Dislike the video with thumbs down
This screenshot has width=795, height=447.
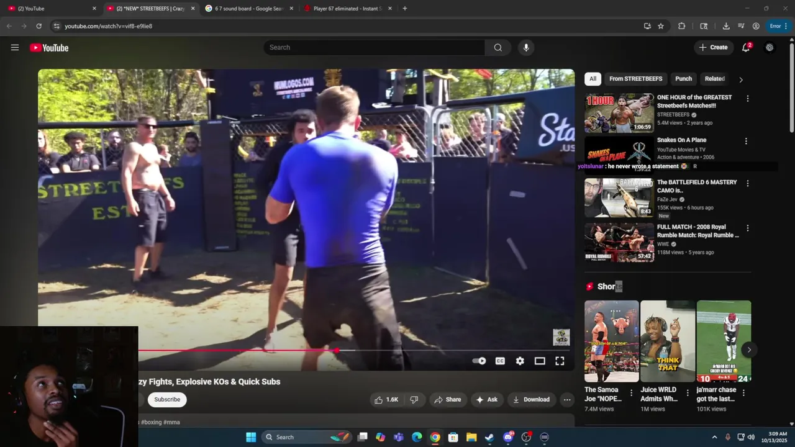coord(414,400)
